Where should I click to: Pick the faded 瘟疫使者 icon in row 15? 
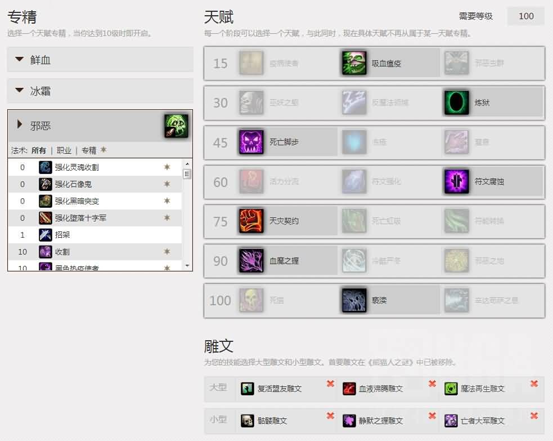(251, 63)
